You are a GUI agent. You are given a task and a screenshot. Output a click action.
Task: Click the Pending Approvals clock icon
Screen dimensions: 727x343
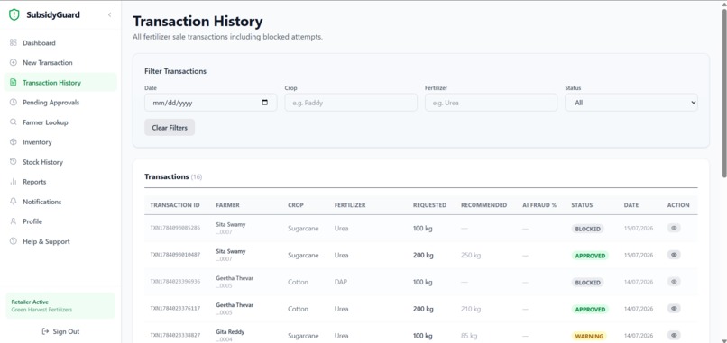[13, 103]
